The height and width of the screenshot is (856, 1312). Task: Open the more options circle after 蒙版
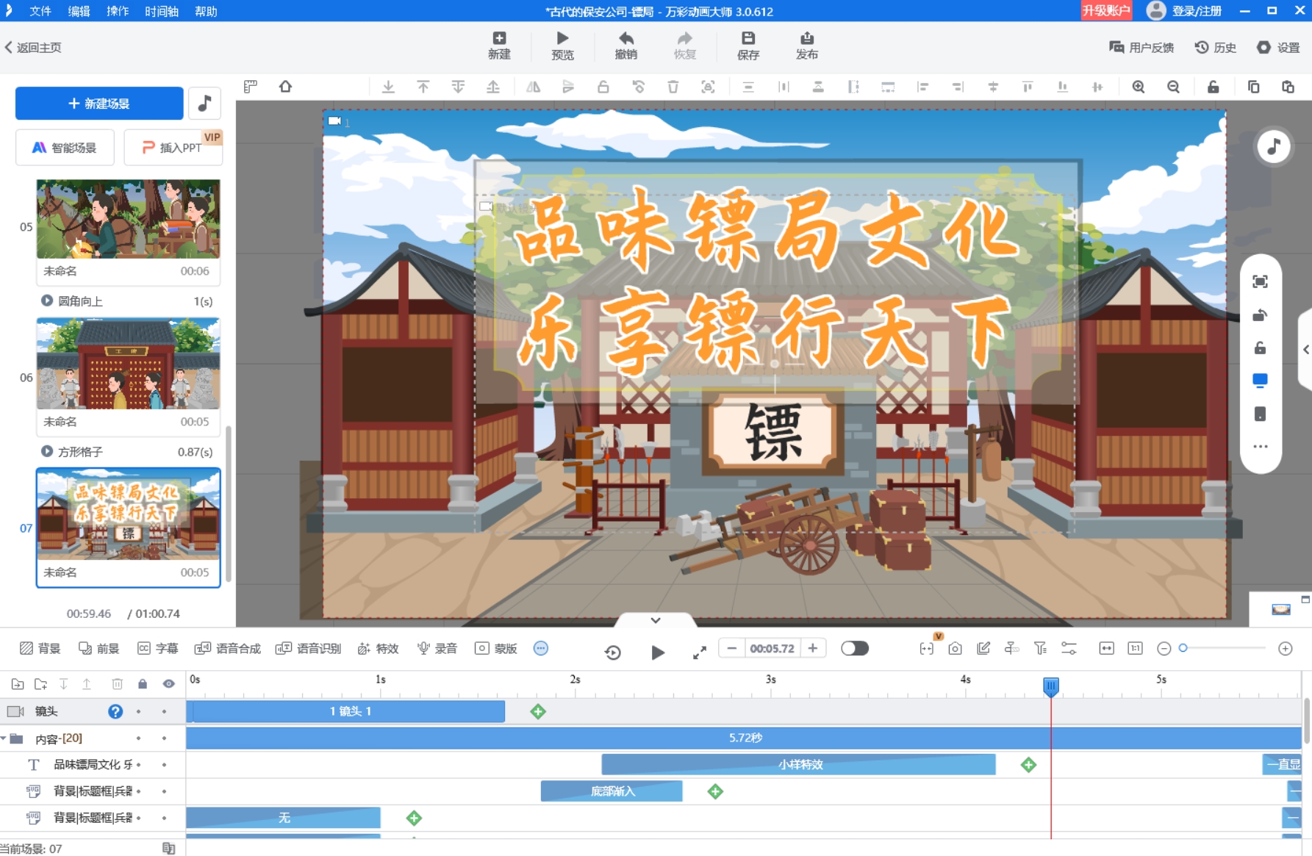[x=541, y=648]
